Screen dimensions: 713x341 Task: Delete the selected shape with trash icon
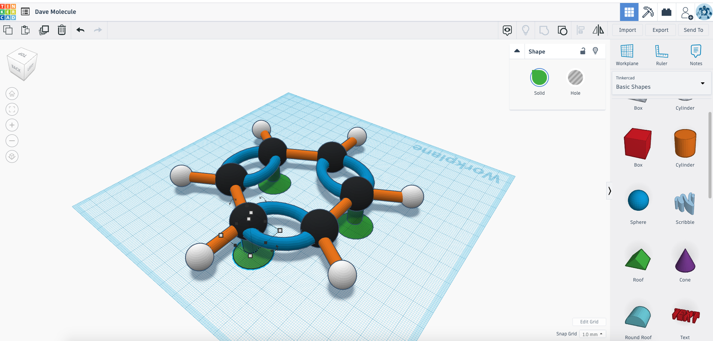point(62,30)
